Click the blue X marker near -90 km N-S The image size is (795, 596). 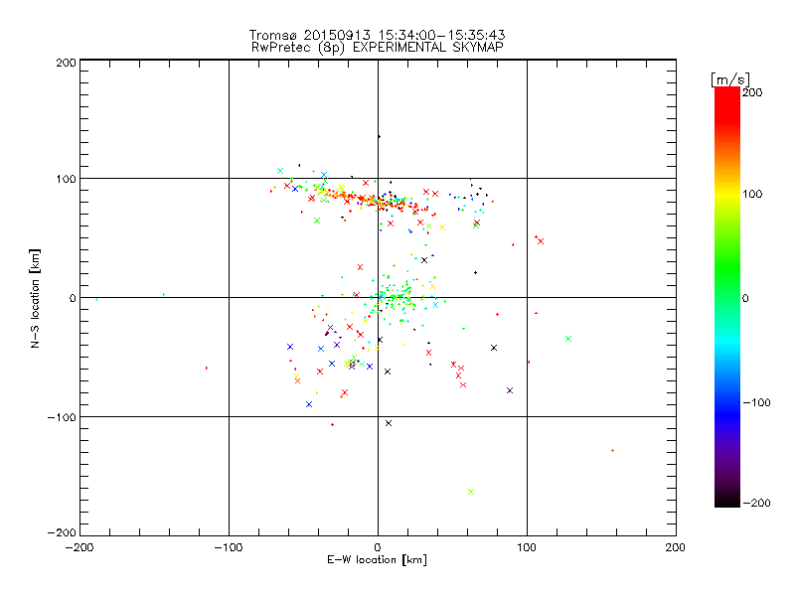point(309,404)
